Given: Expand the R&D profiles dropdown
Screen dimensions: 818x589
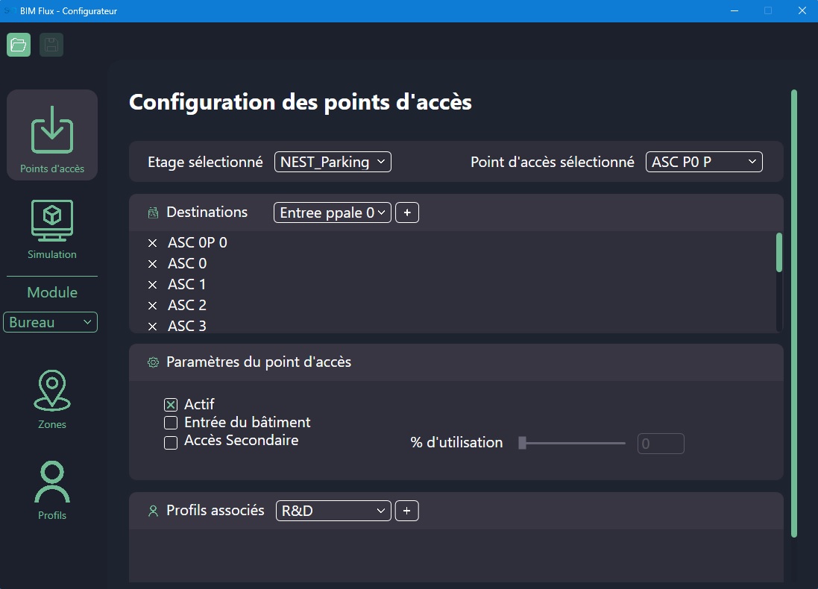Looking at the screenshot, I should point(333,511).
